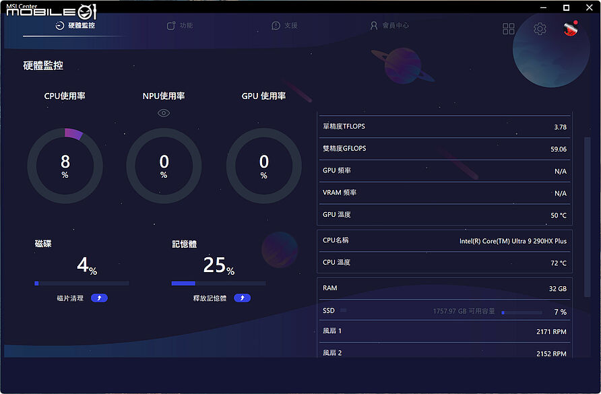Click the 硬體監控 page heading

pyautogui.click(x=43, y=65)
